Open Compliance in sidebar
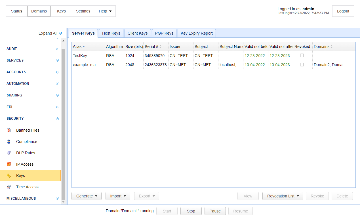The image size is (360, 217). [x=27, y=142]
